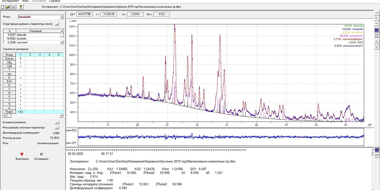Image resolution: width=380 pixels, height=190 pixels.
Task: Click the intensity field showing 11220.29
Action: click(109, 14)
